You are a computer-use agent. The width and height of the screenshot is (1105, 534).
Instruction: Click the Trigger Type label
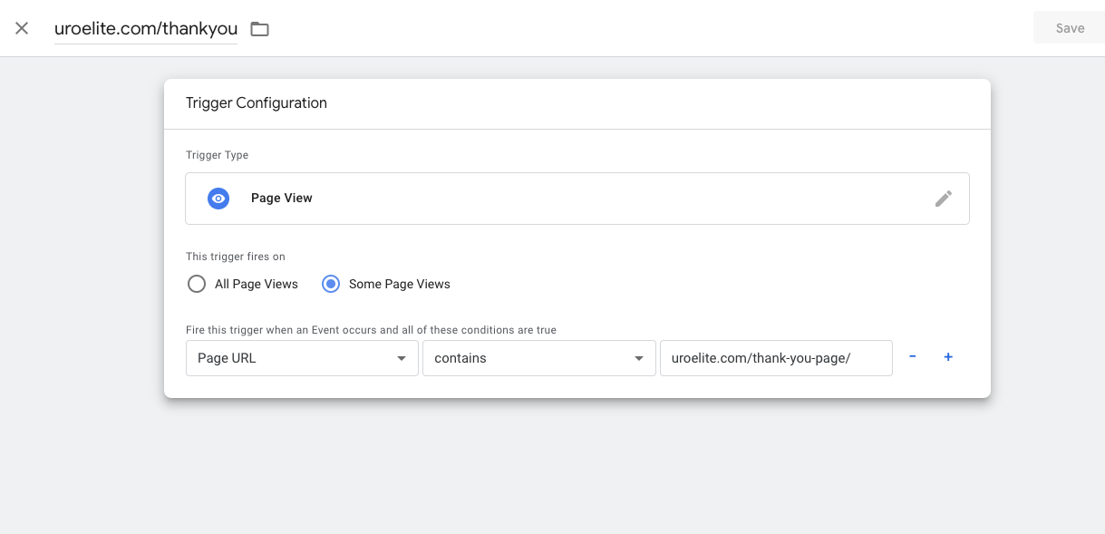217,155
